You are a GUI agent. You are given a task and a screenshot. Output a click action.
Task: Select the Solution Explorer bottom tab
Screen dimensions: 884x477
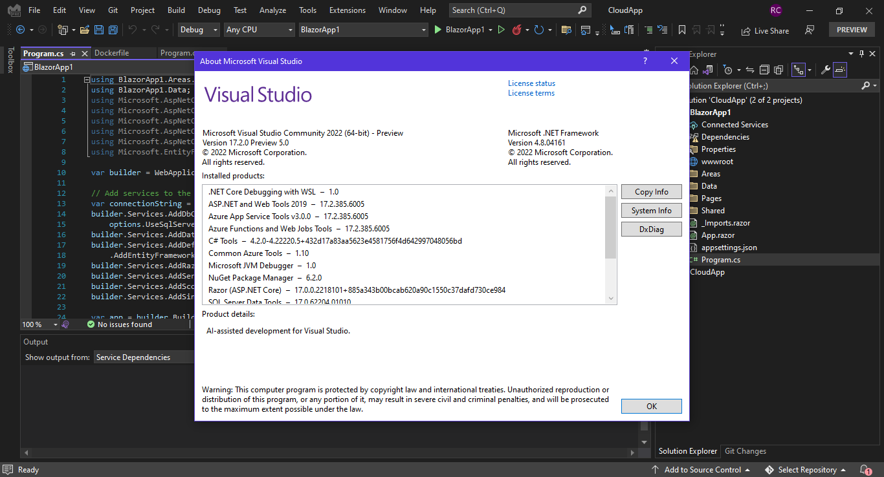tap(688, 451)
